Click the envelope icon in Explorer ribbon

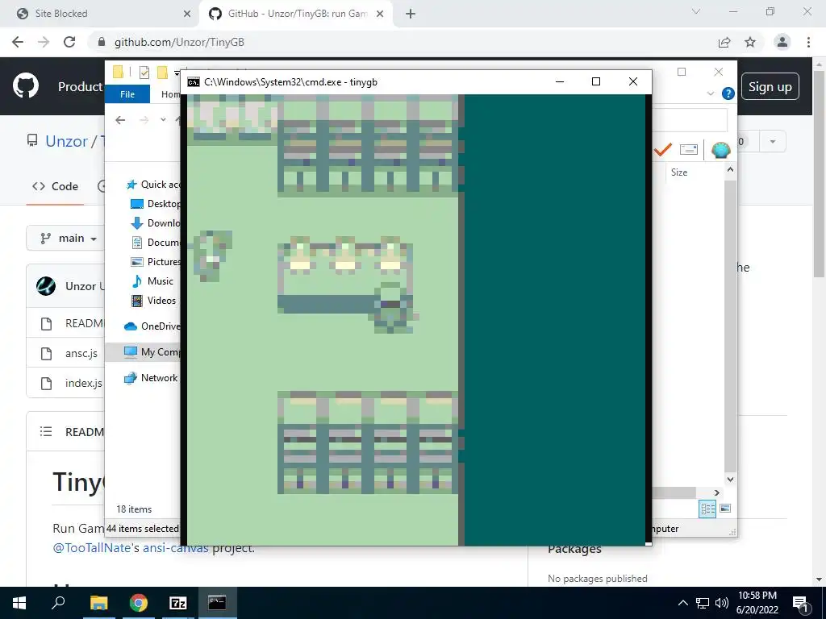point(689,150)
